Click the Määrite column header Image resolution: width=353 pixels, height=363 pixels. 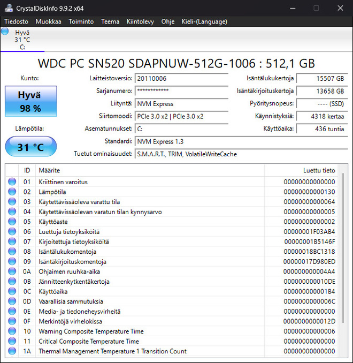pos(150,170)
